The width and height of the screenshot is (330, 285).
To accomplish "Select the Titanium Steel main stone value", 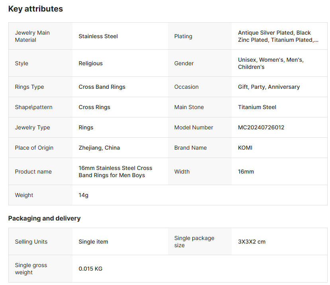I will point(257,107).
